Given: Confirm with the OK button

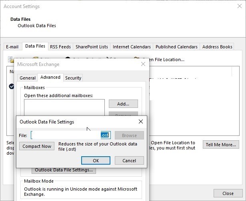Looking at the screenshot, I should point(96,161).
